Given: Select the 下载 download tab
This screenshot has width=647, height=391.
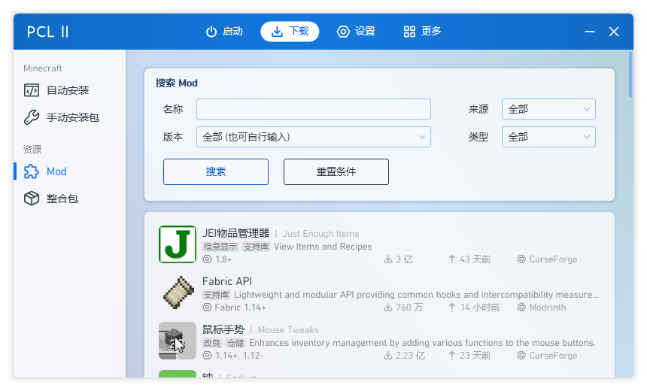Looking at the screenshot, I should (290, 32).
